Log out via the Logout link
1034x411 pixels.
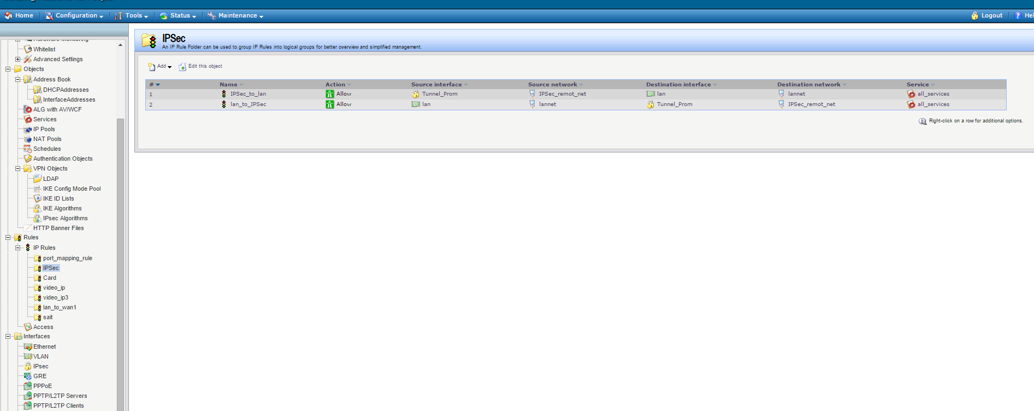(x=986, y=15)
